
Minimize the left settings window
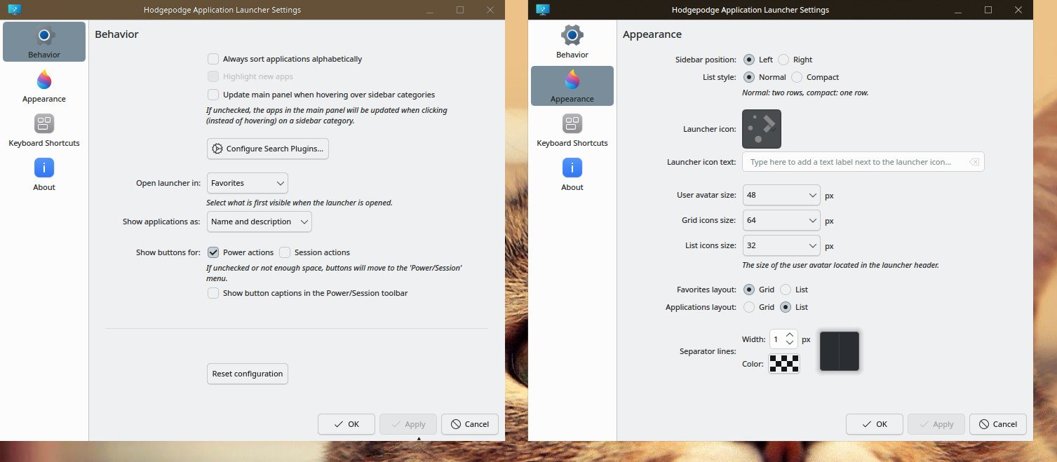click(x=429, y=10)
